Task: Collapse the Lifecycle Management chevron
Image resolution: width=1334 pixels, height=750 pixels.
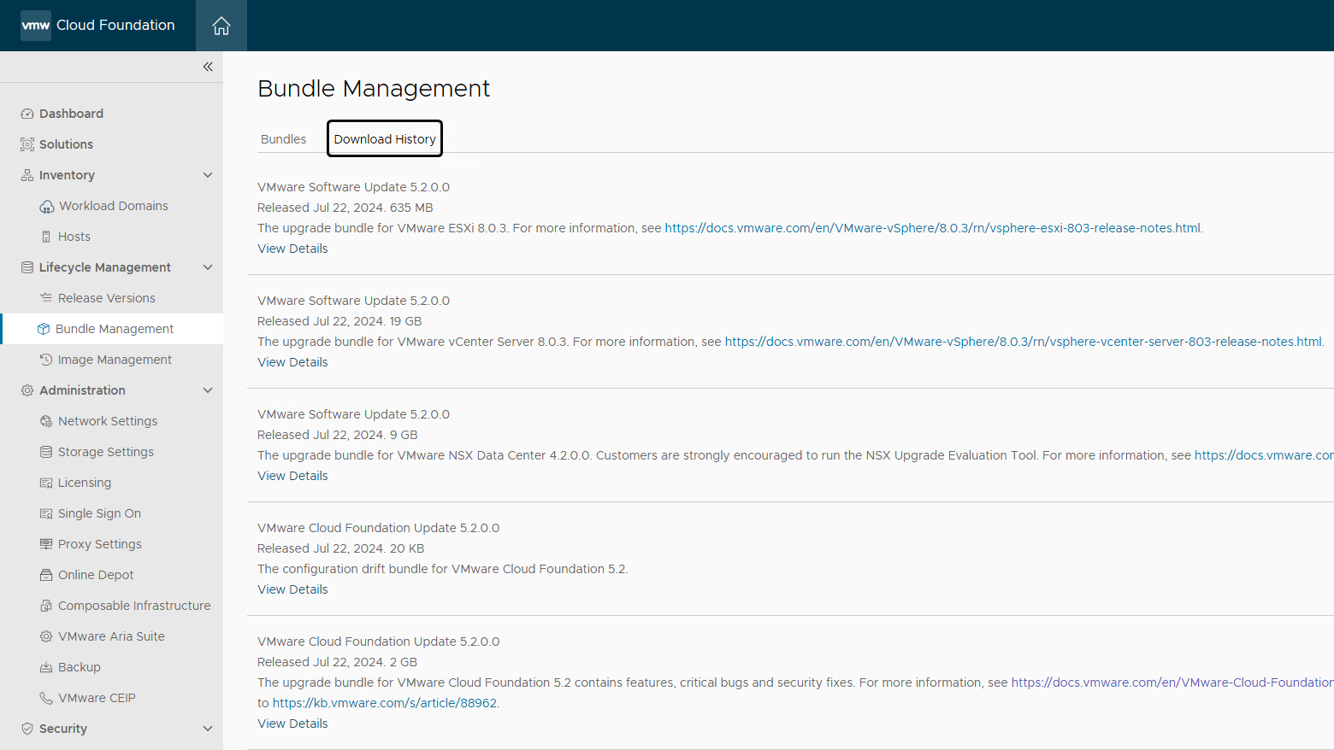Action: point(207,267)
